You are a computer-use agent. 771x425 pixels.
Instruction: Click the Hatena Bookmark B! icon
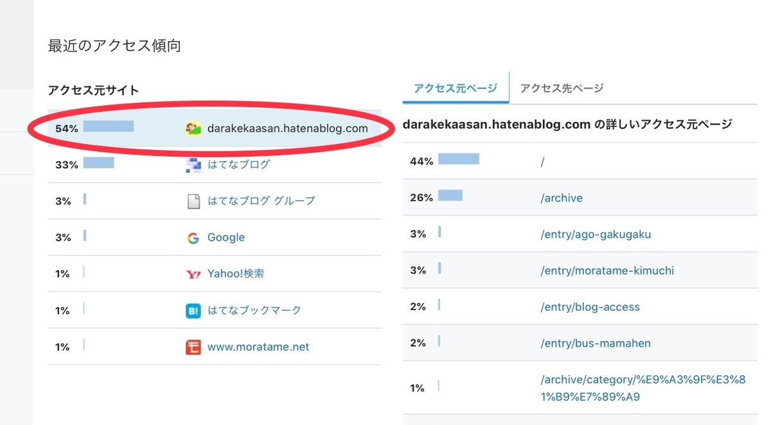coord(193,311)
